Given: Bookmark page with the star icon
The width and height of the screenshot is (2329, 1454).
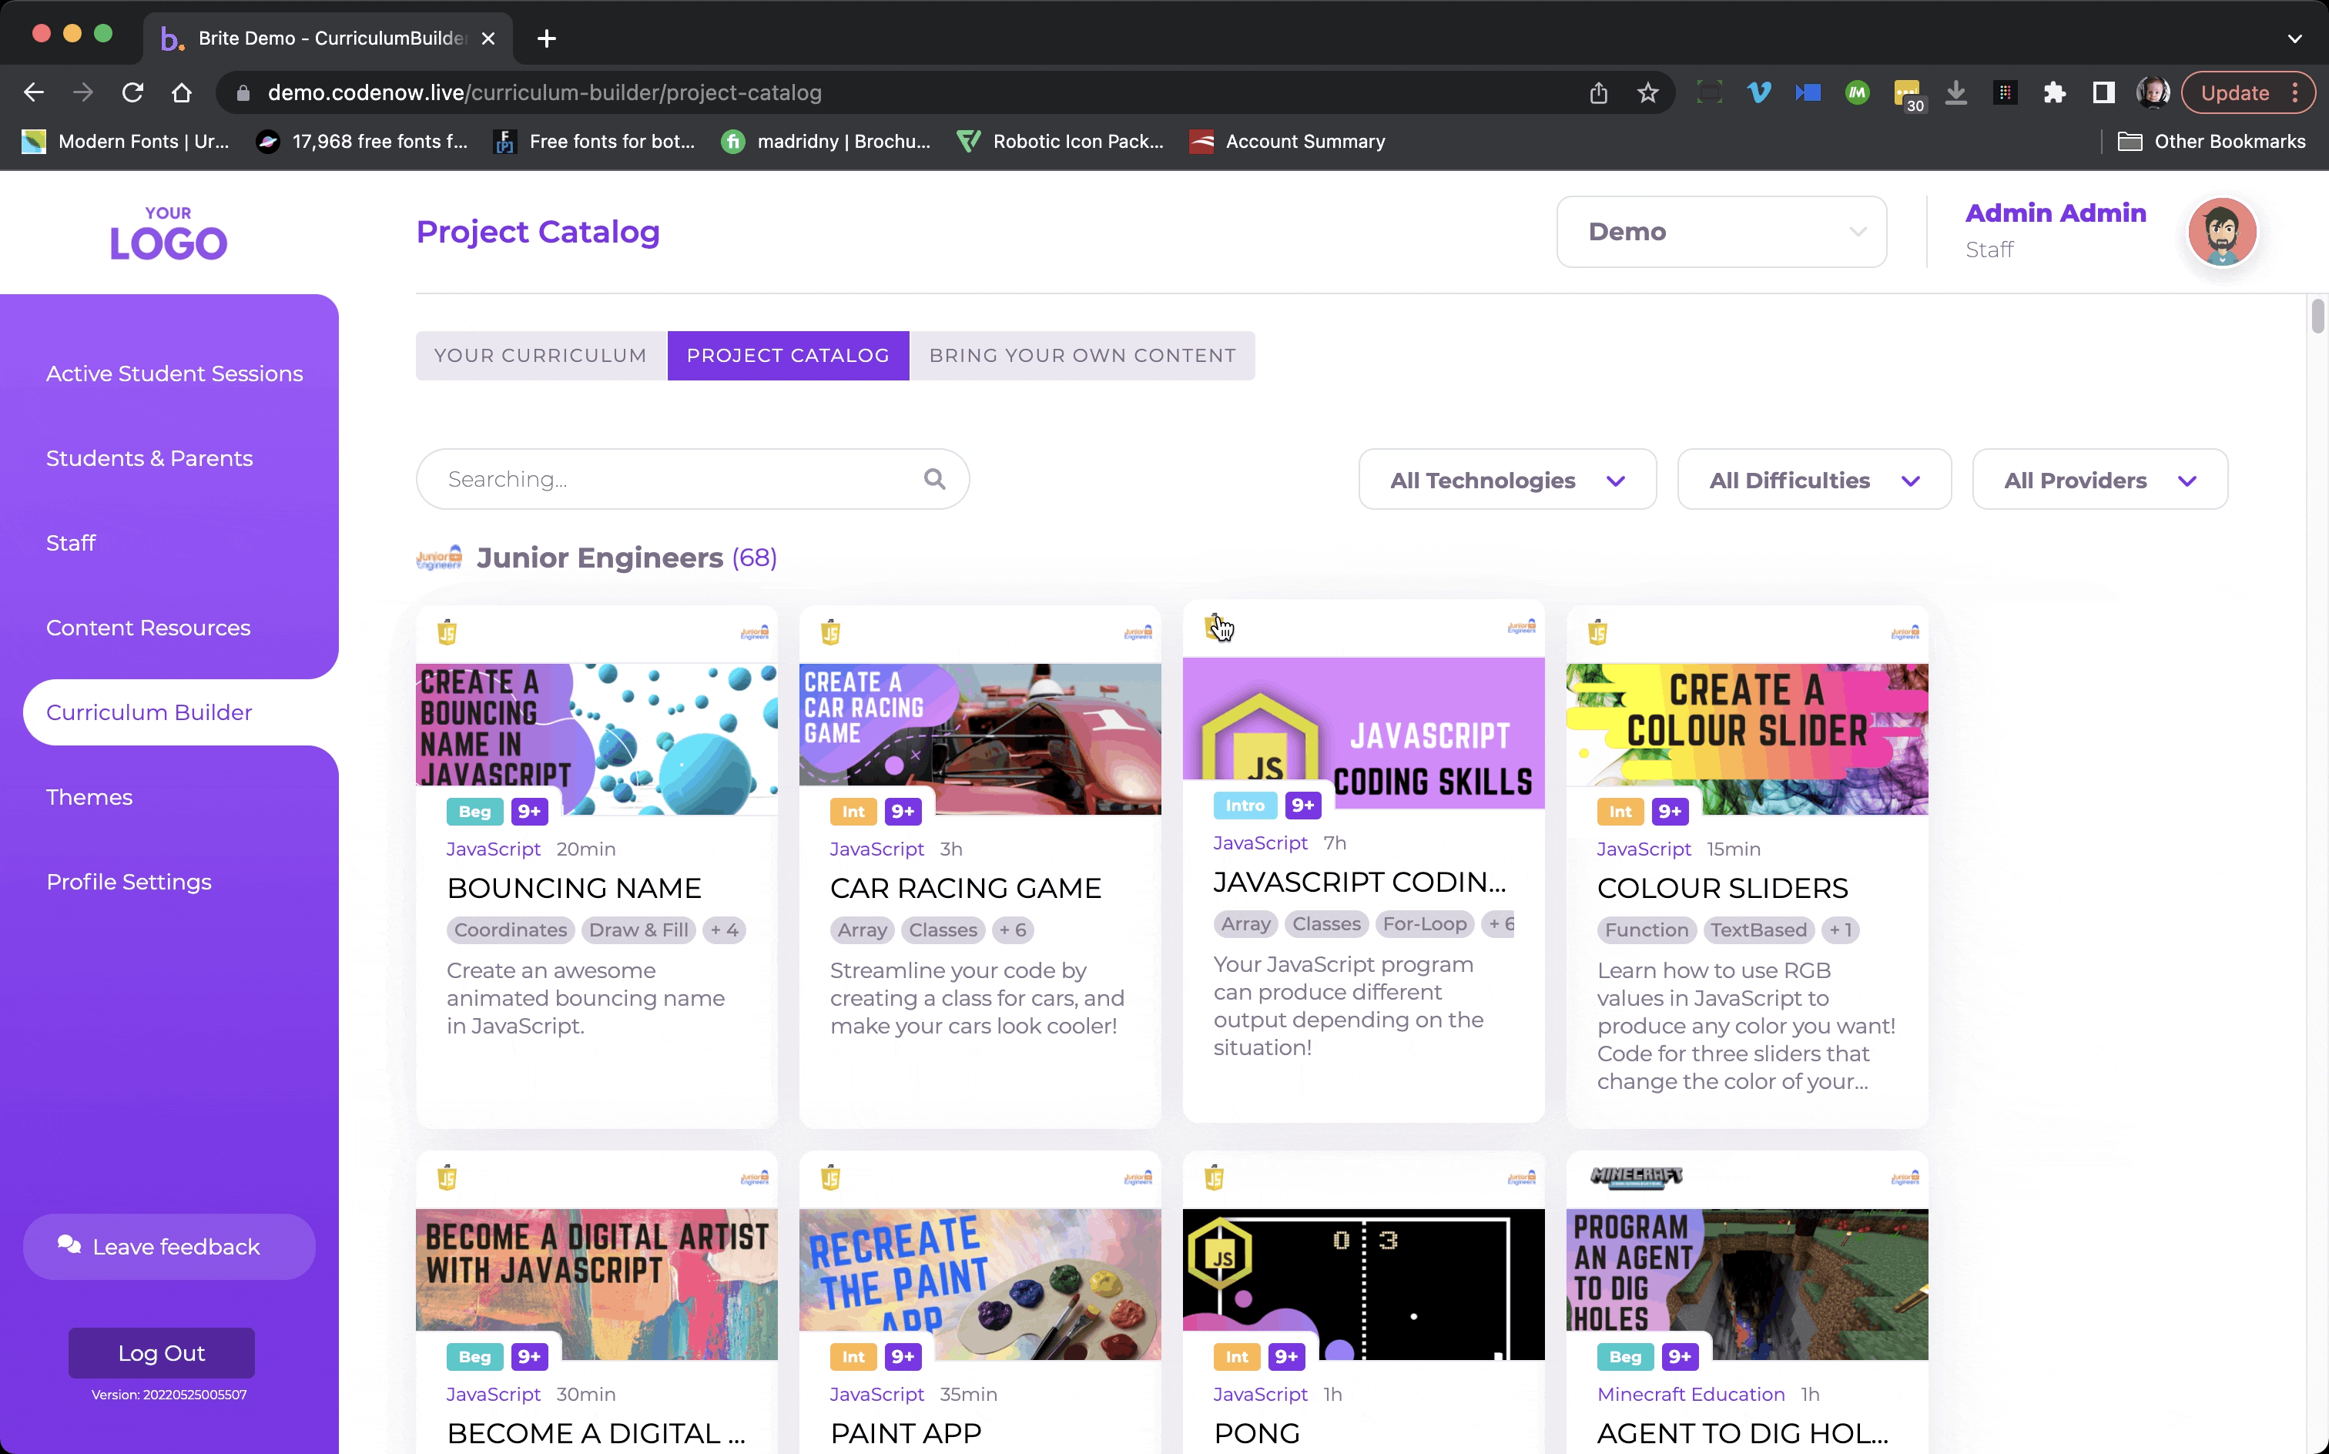Looking at the screenshot, I should [1647, 93].
